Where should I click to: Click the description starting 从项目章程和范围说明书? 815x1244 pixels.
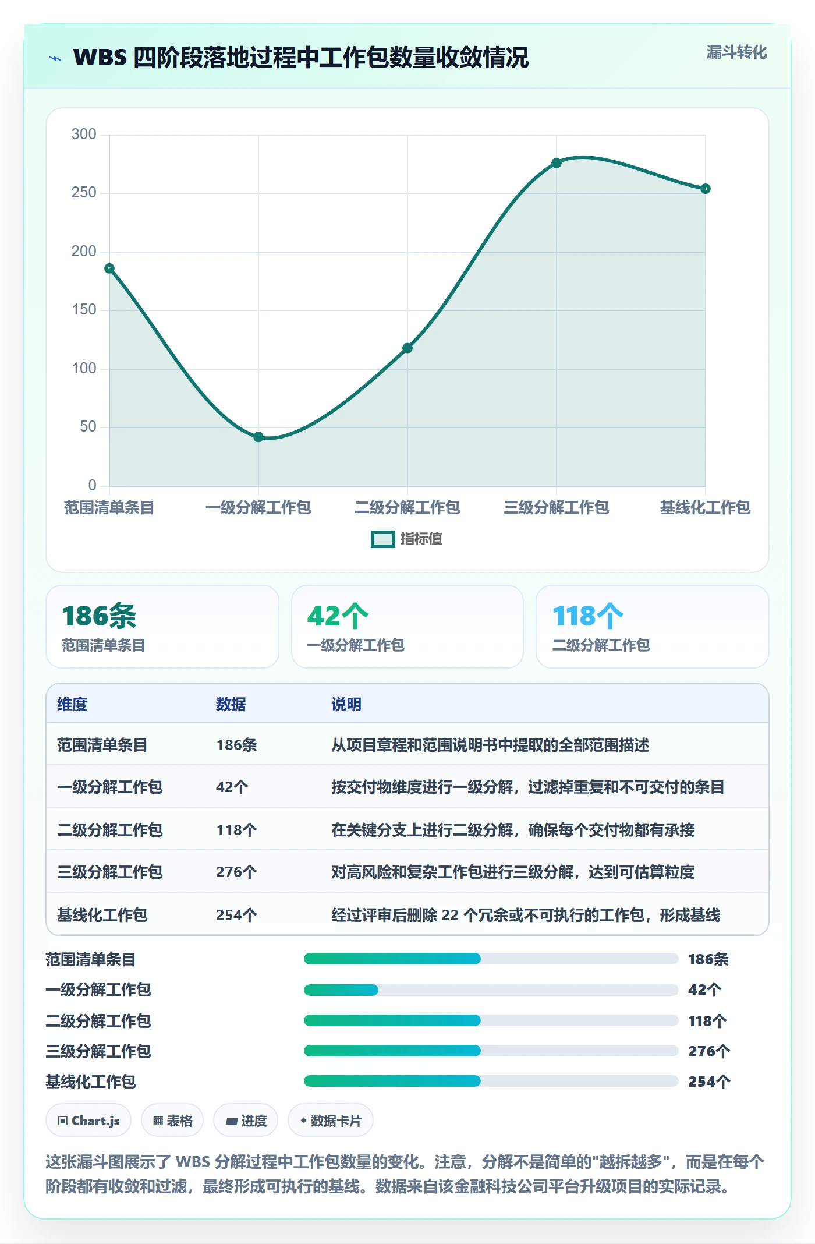click(x=490, y=745)
